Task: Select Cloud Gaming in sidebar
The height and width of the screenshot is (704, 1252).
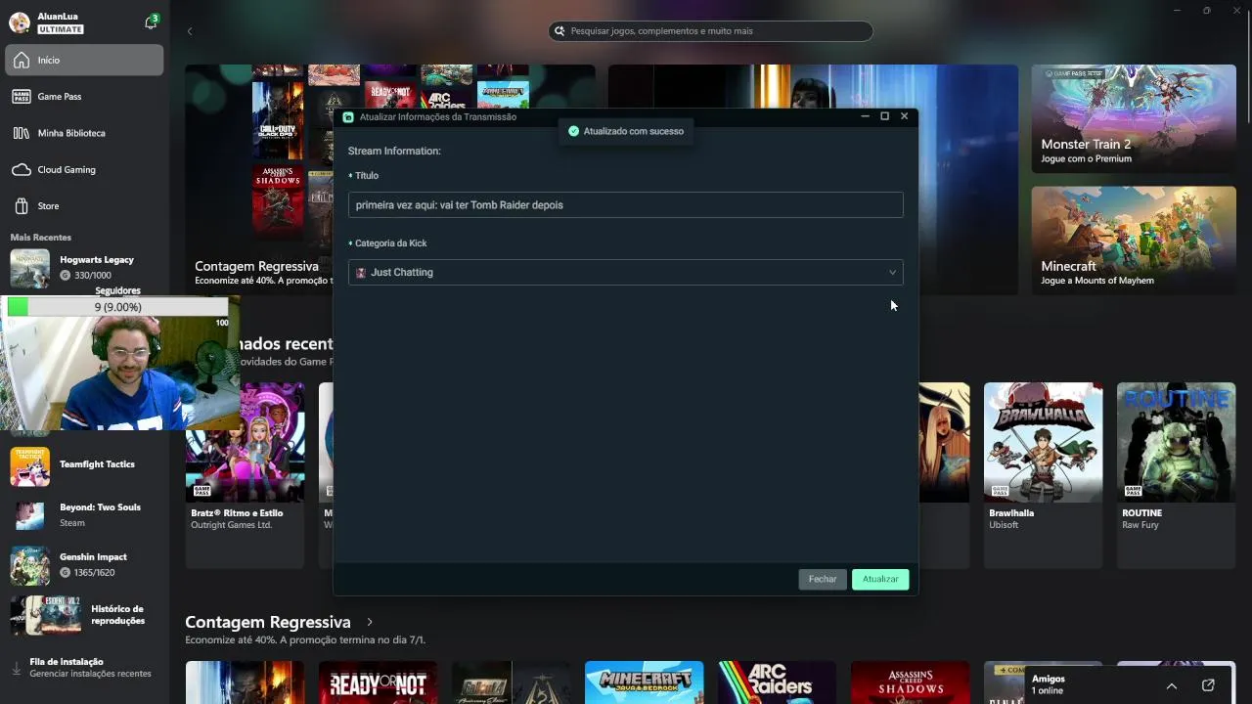Action: [85, 169]
